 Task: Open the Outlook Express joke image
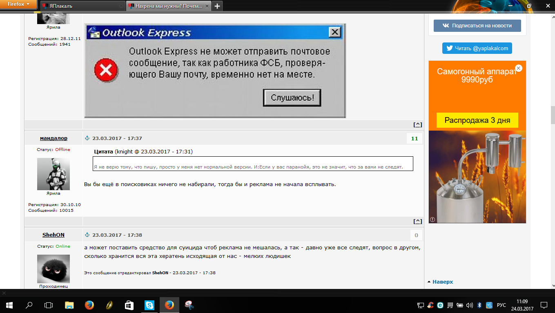click(215, 71)
